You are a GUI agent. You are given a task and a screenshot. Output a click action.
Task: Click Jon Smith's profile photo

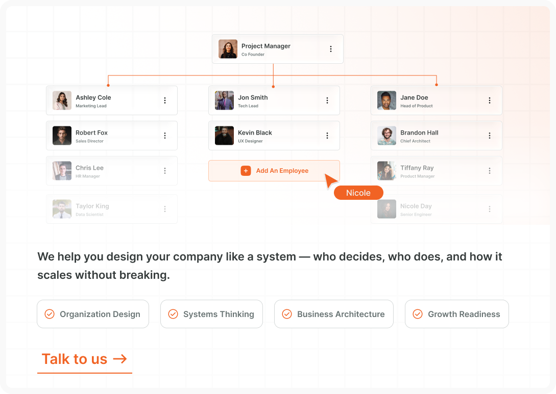[224, 100]
